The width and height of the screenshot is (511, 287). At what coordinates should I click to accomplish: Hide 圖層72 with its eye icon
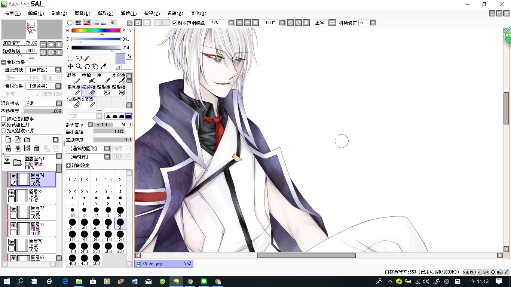(11, 193)
